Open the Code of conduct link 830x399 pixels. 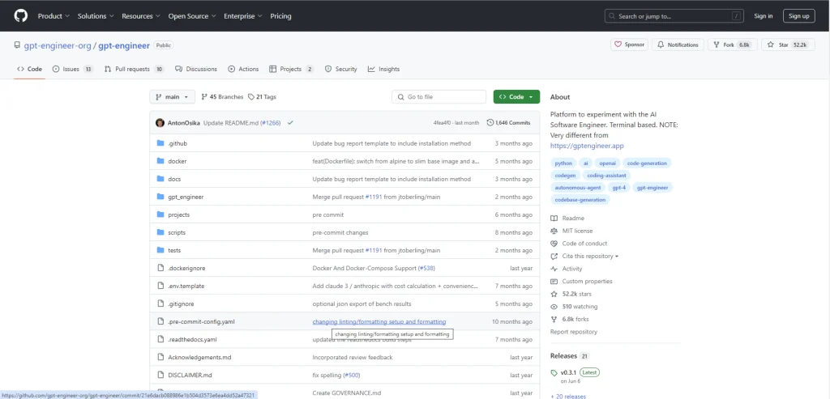[579, 244]
